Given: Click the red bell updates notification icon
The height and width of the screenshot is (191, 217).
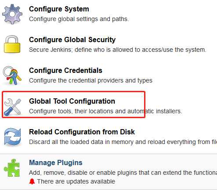Looking at the screenshot, I should (x=32, y=181).
